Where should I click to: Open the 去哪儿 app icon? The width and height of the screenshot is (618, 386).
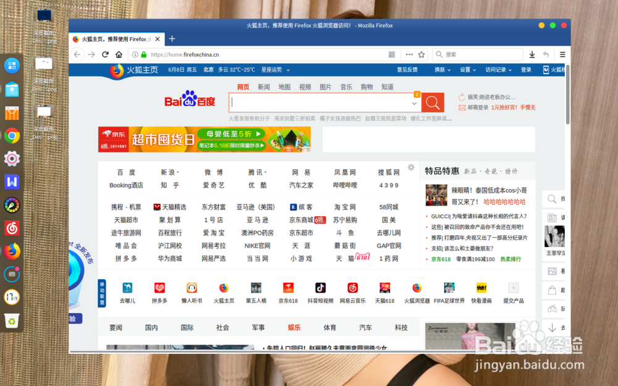(127, 288)
